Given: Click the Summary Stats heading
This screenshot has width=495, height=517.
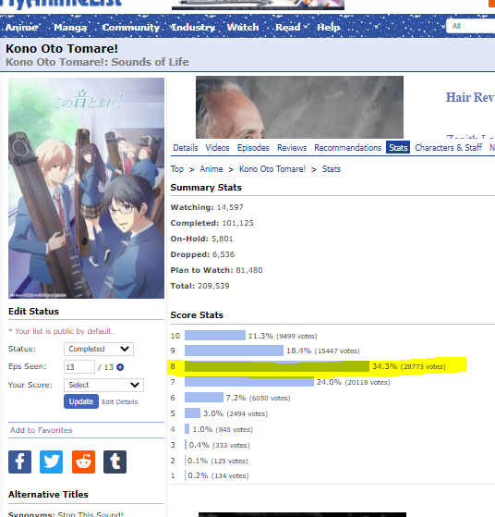Looking at the screenshot, I should pyautogui.click(x=206, y=187).
